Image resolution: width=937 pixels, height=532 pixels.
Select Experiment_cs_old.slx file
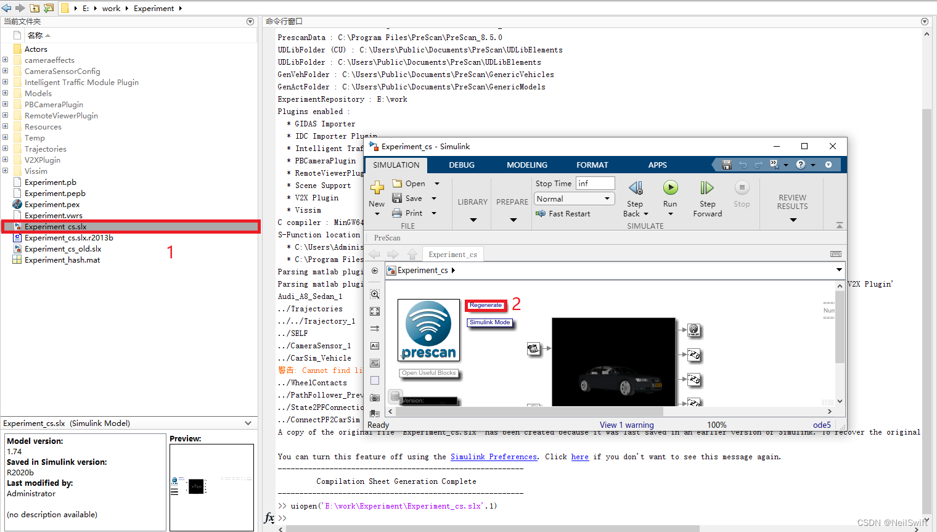point(63,248)
